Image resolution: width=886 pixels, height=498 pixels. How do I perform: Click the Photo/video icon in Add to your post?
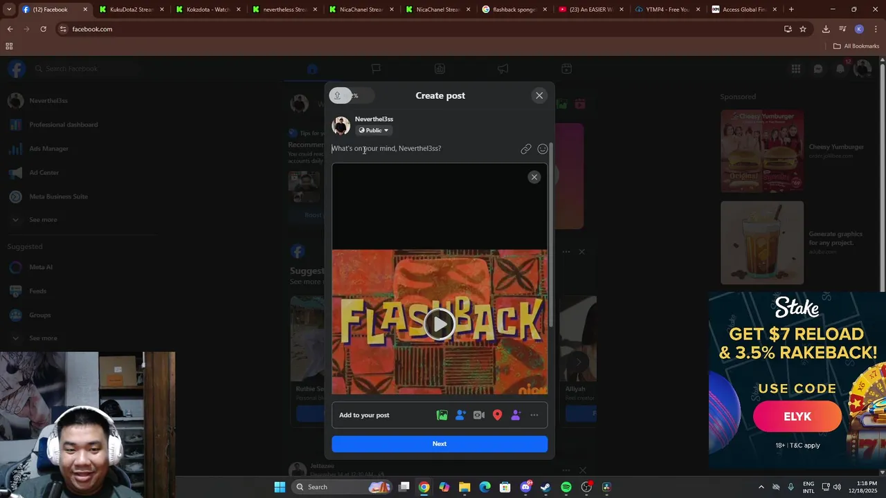pyautogui.click(x=442, y=415)
